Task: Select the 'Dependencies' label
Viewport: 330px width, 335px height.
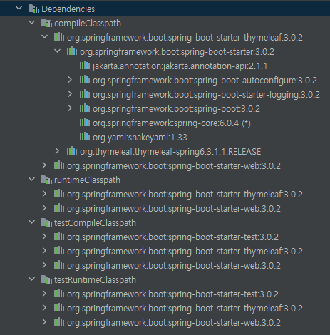Action: pyautogui.click(x=68, y=9)
